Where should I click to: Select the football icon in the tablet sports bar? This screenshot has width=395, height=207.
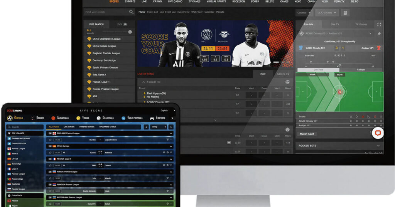(10, 118)
